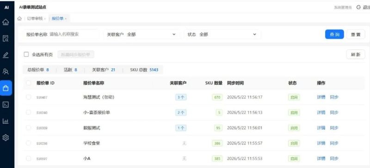370x168 pixels.
Task: Click the breadcrumb home icon
Action: (x=19, y=18)
